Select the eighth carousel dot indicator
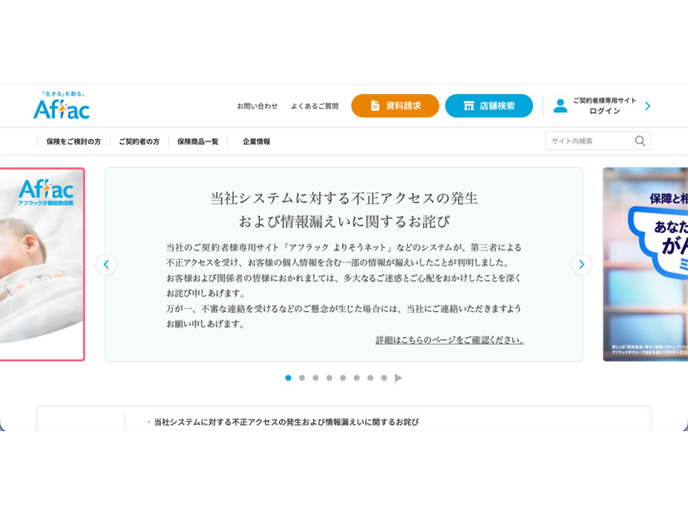The width and height of the screenshot is (688, 516). [384, 378]
